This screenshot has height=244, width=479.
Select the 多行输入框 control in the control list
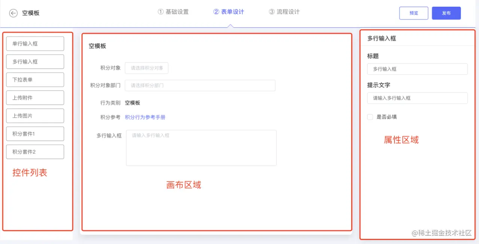click(x=35, y=62)
